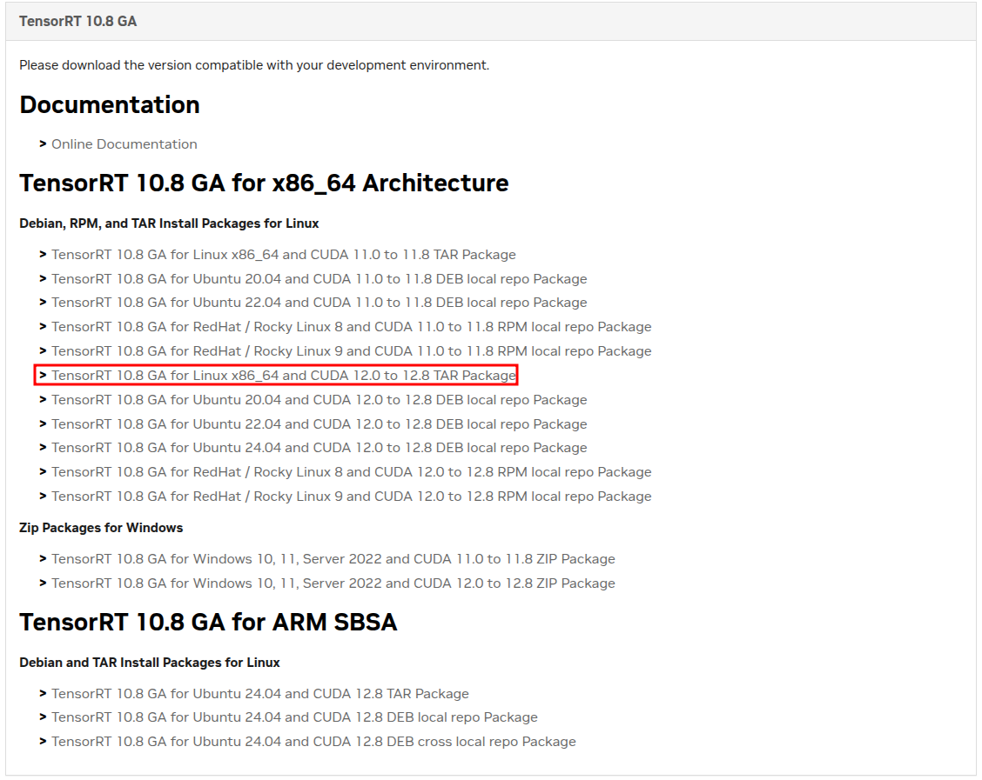Download Linux x86_64 CUDA 11.0 to 11.8 TAR Package
Image resolution: width=982 pixels, height=780 pixels.
284,255
